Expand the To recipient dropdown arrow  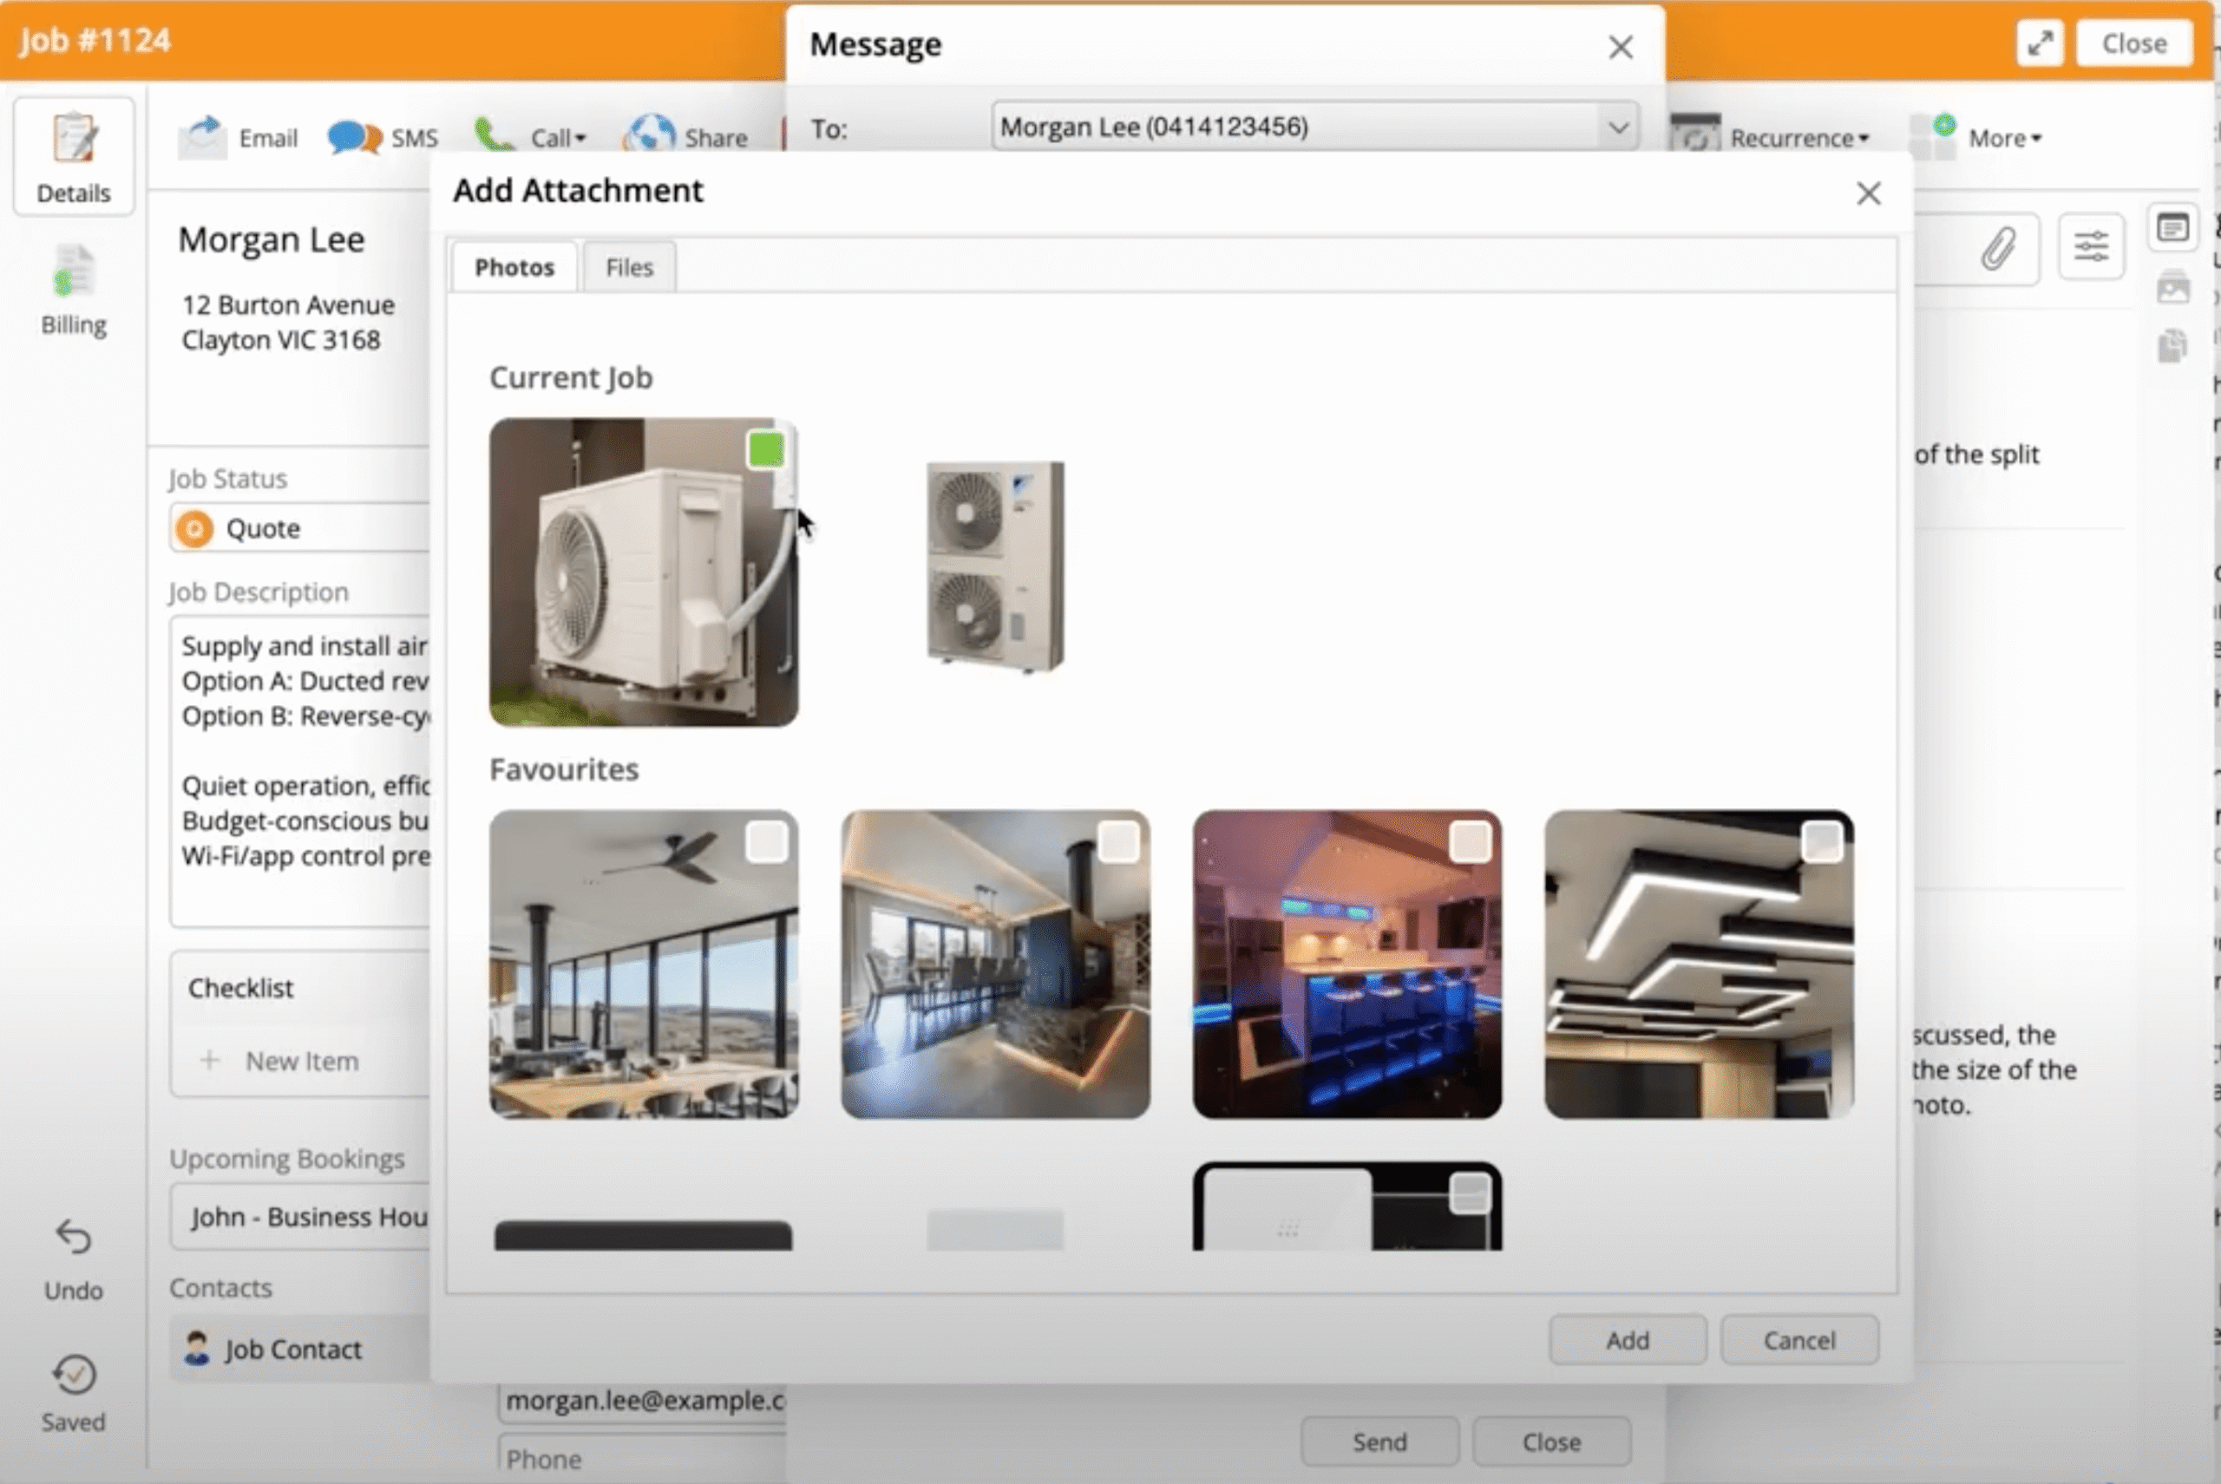[1618, 127]
